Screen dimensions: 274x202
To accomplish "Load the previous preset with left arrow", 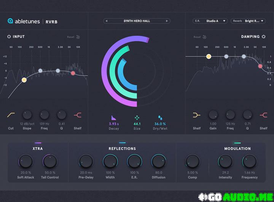I will [x=107, y=21].
